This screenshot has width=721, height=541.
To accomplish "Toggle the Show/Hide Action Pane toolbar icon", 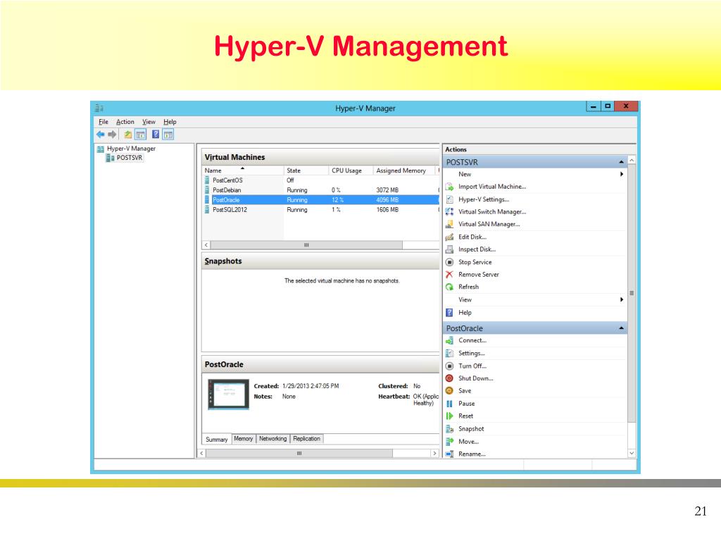I will click(168, 135).
